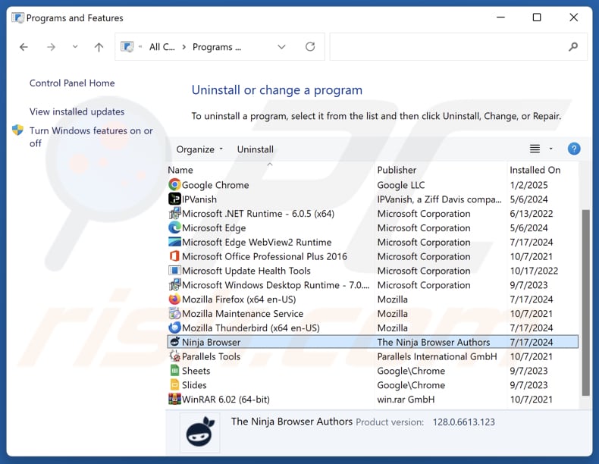The height and width of the screenshot is (464, 599).
Task: Click the Mozilla Thunderbird icon
Action: [174, 328]
